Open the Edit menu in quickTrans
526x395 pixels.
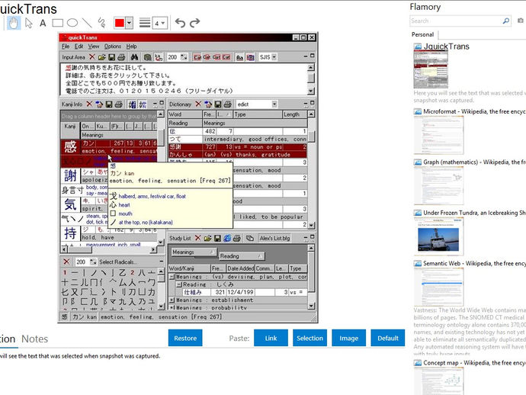tap(79, 47)
